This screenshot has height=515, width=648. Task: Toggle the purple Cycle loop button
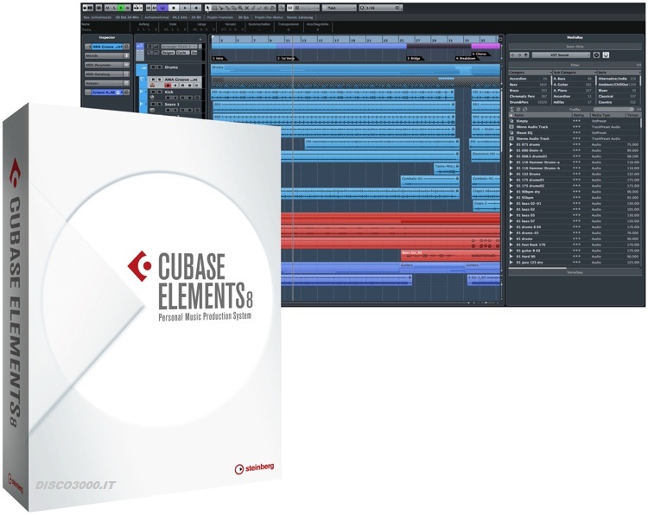(x=162, y=8)
